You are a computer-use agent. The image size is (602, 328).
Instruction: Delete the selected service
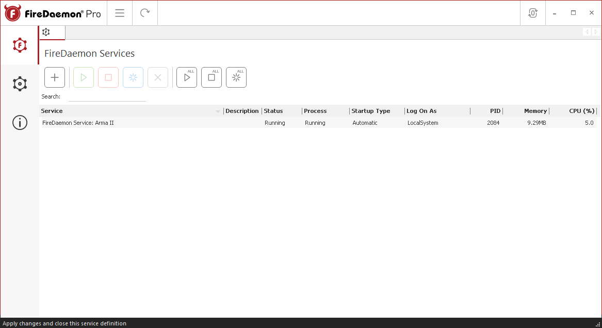tap(158, 77)
